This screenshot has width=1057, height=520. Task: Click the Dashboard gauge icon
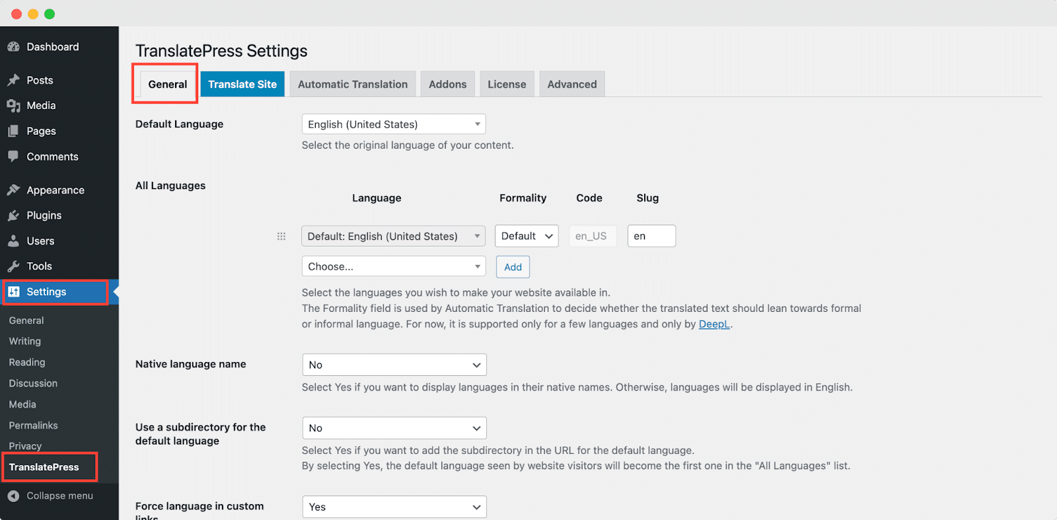(13, 47)
